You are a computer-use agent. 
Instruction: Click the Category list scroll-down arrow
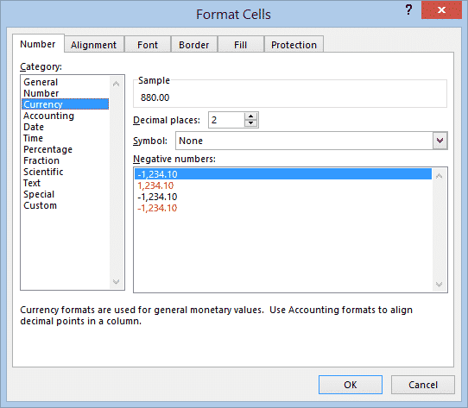pyautogui.click(x=116, y=281)
